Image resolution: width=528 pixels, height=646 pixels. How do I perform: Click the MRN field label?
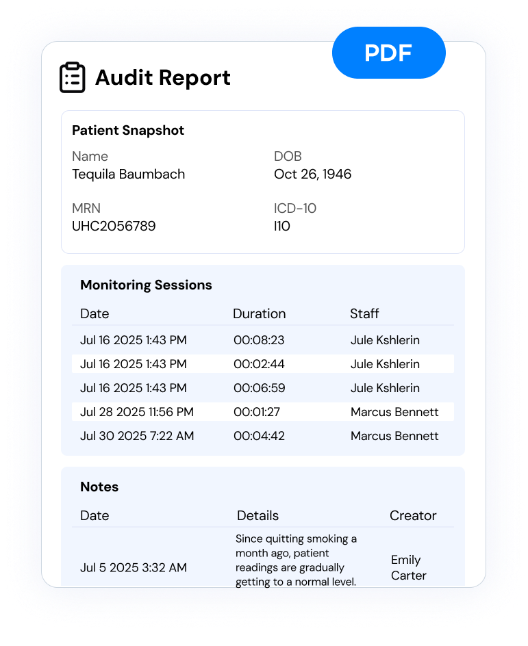(x=86, y=208)
